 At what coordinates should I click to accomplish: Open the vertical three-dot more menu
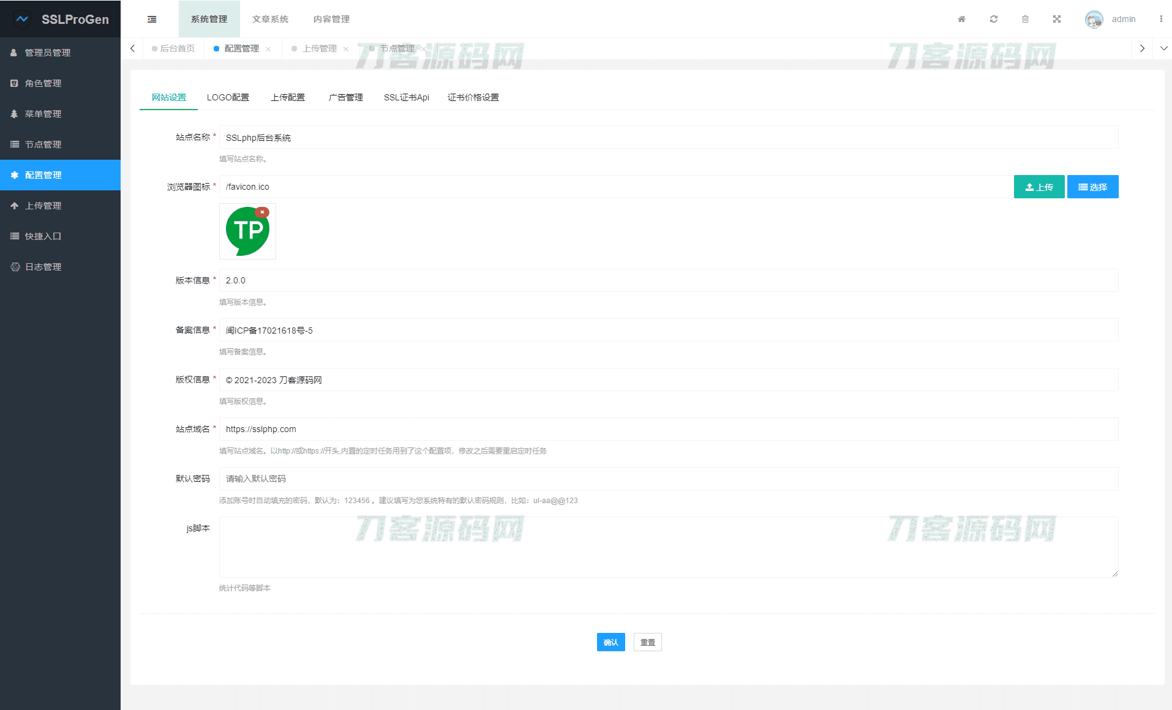click(x=1161, y=19)
